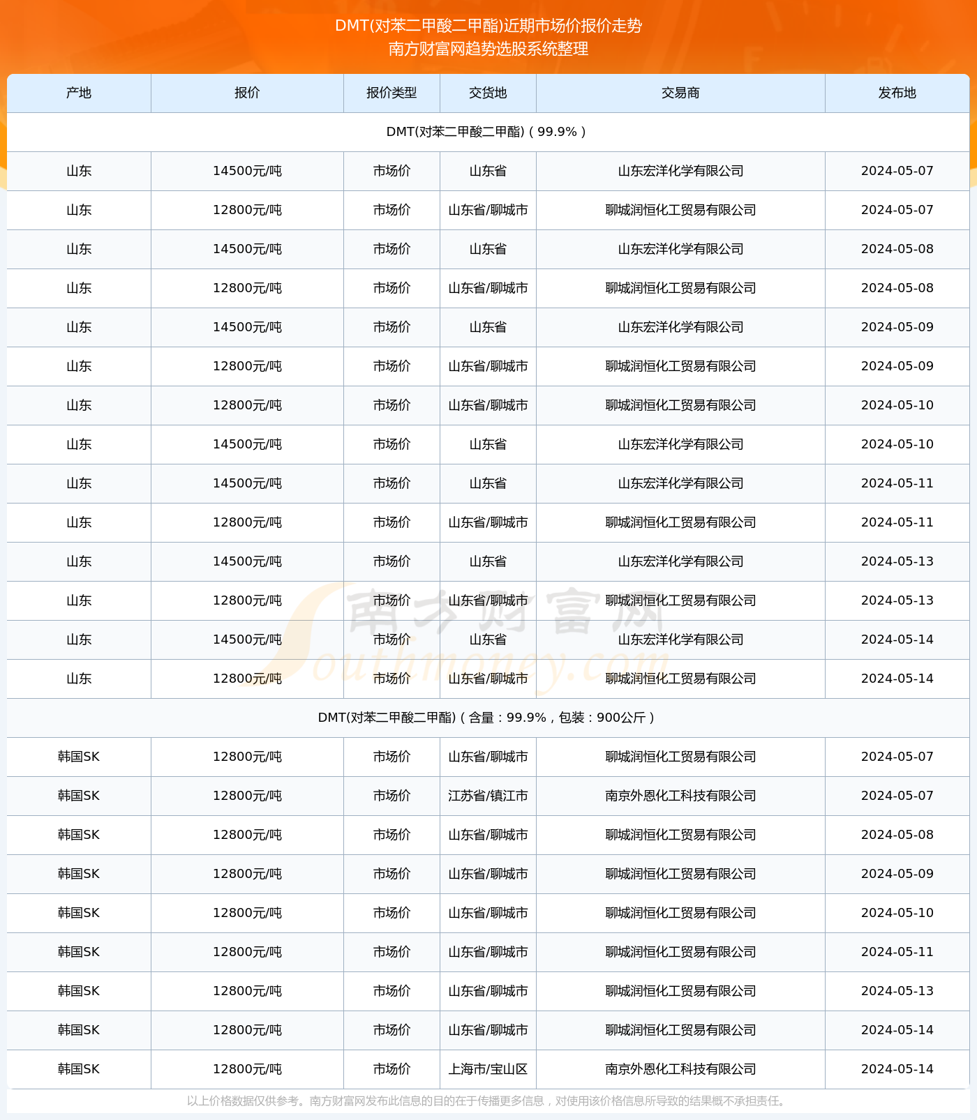977x1120 pixels.
Task: Click 南京外恩化工科技有限公司 in the 2024-05-07 row
Action: (680, 796)
